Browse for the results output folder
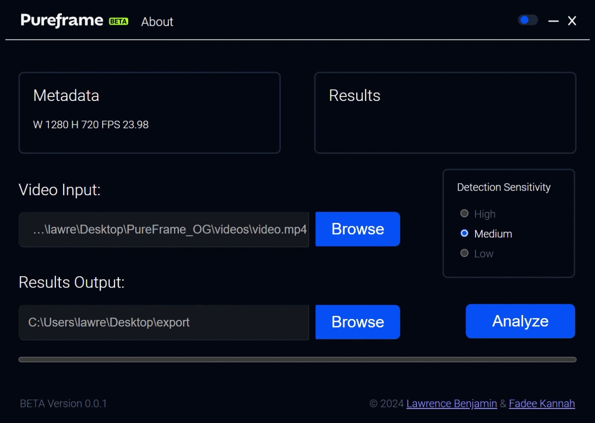This screenshot has height=423, width=595. click(357, 322)
